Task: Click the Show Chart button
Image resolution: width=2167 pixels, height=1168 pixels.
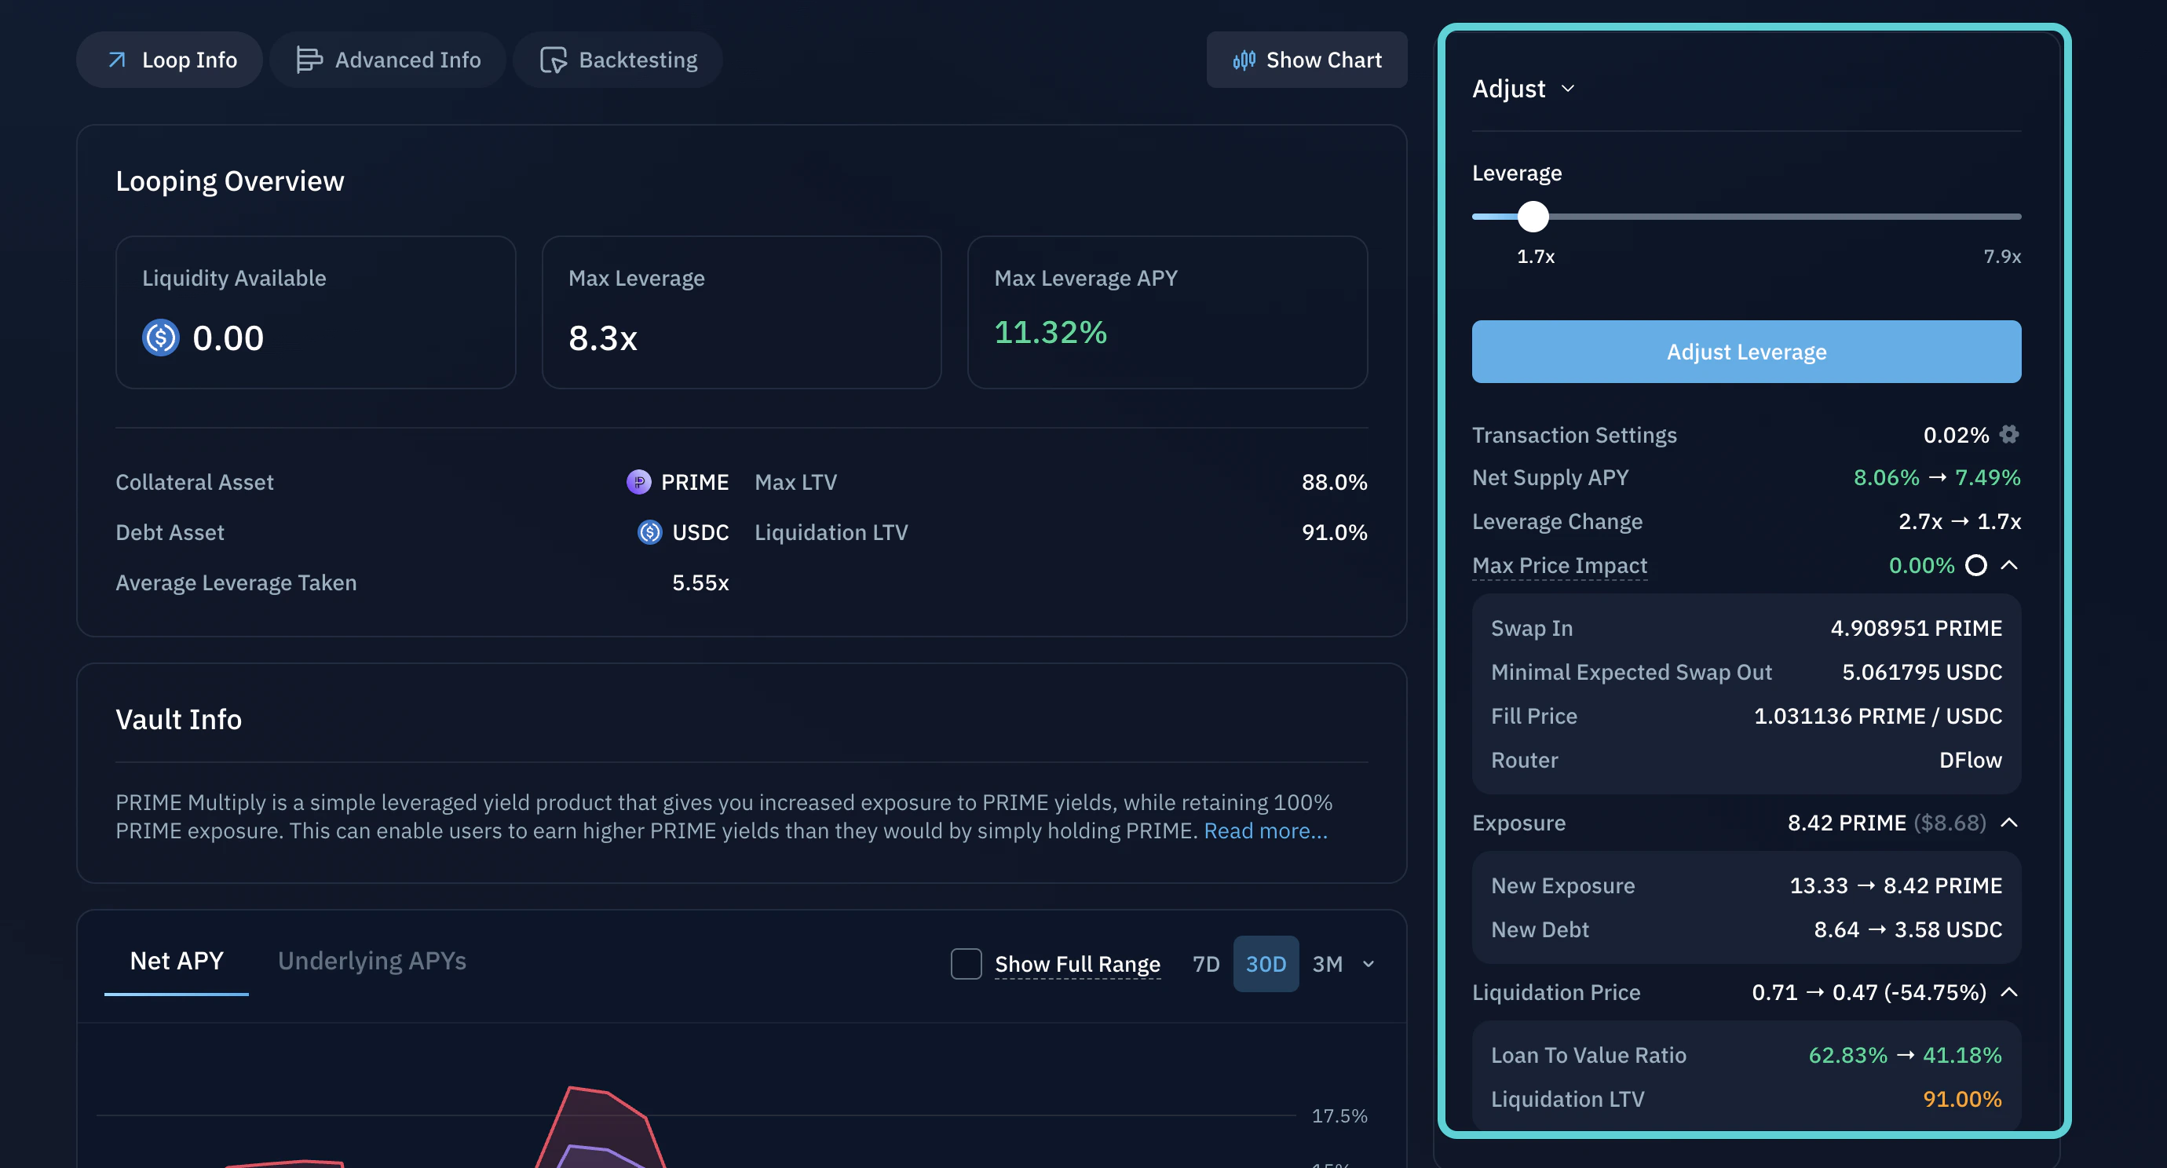Action: point(1306,60)
